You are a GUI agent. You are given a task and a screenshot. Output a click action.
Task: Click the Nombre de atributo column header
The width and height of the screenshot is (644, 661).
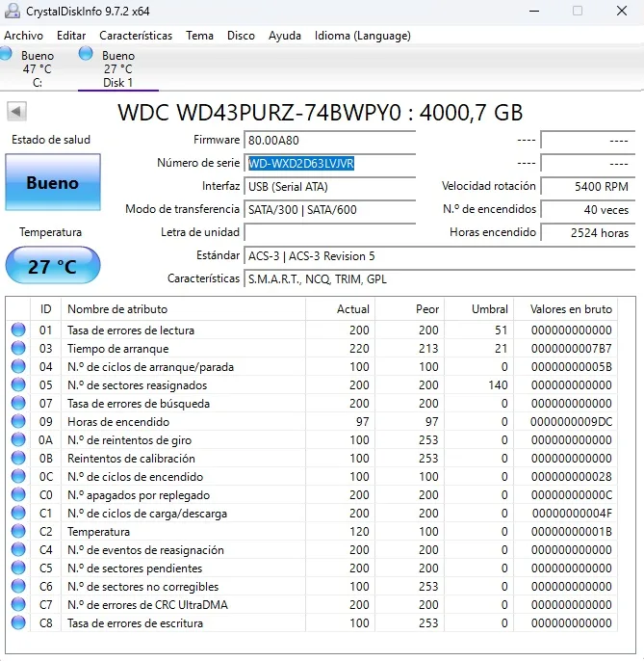[183, 309]
